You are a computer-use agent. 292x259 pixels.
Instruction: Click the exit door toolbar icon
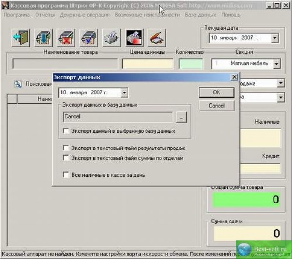pos(20,37)
